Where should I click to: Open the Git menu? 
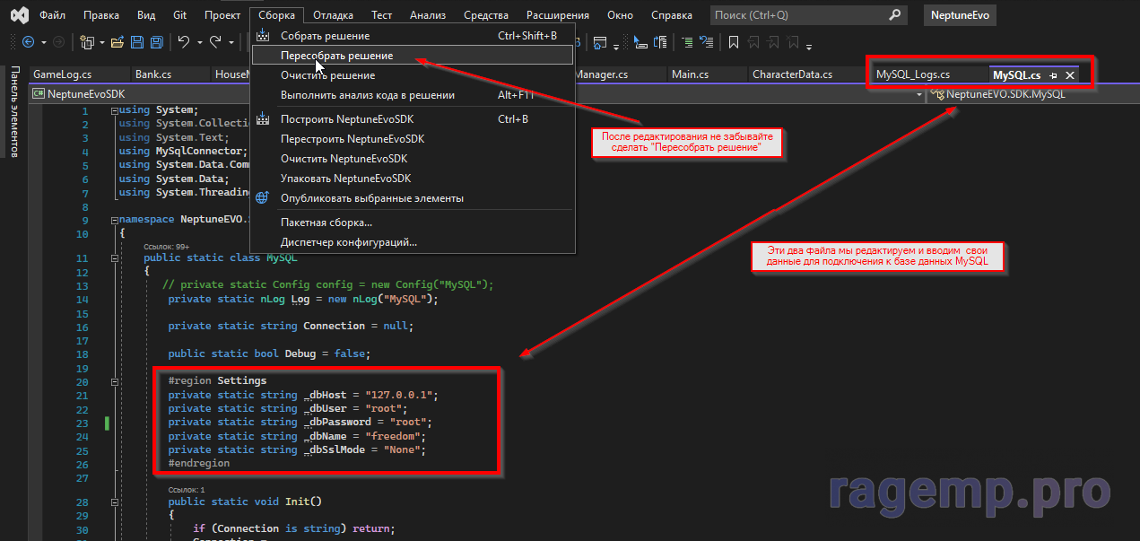click(179, 15)
